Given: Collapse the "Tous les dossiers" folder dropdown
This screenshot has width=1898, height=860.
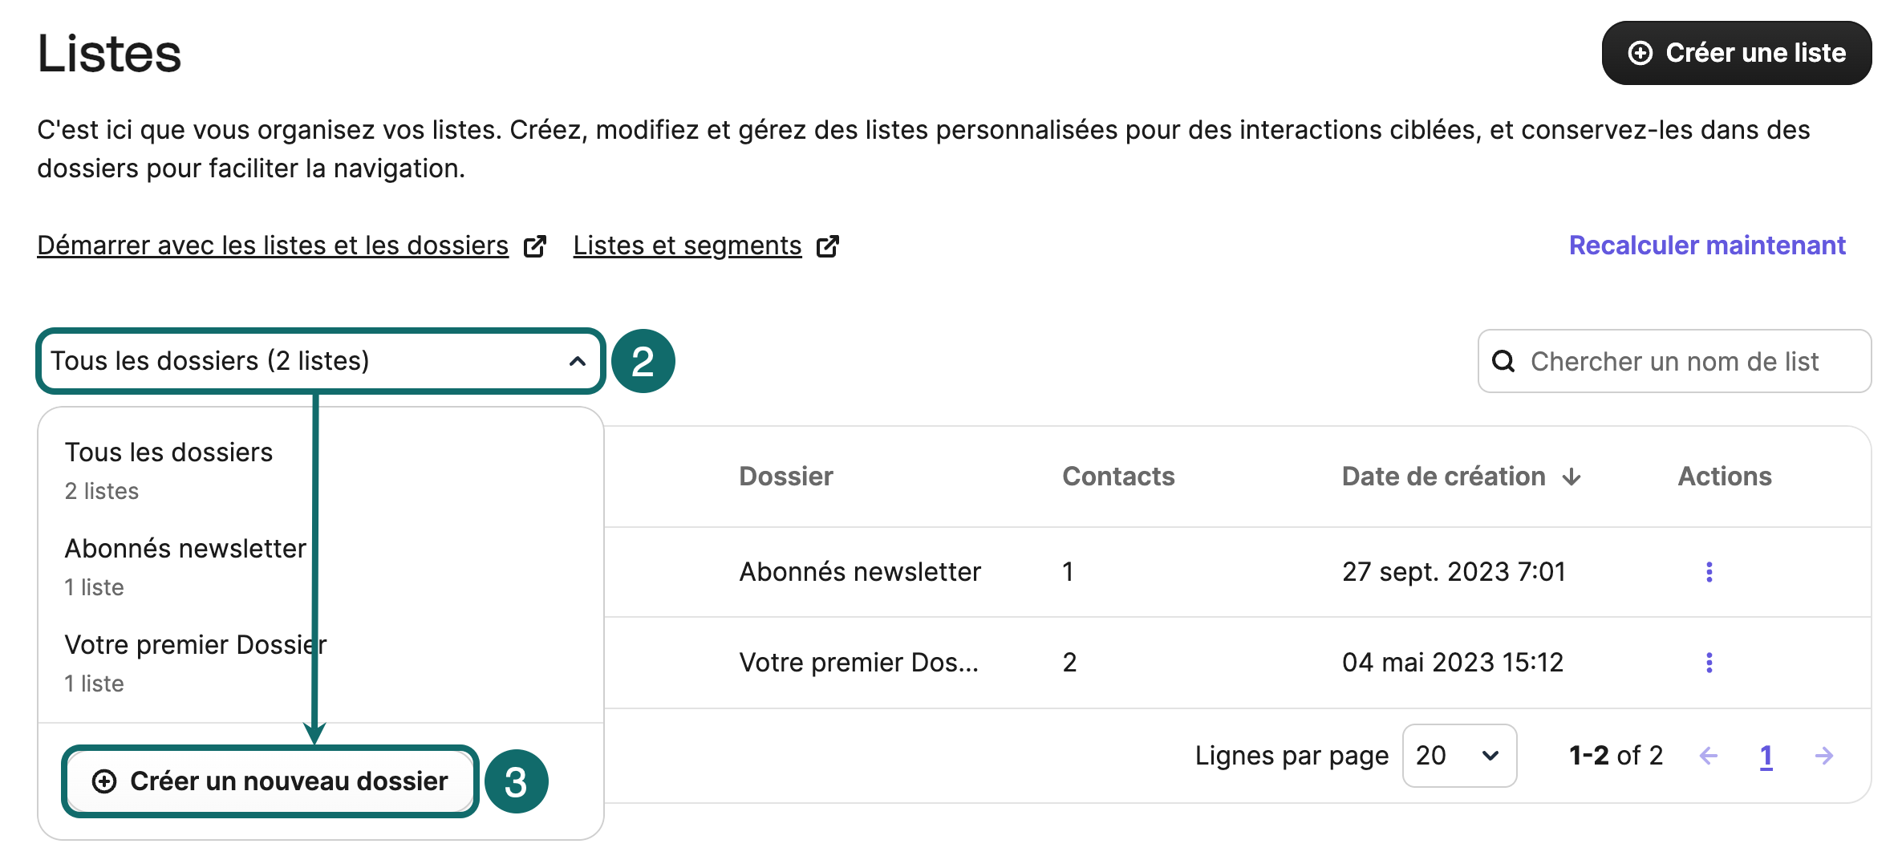Looking at the screenshot, I should (576, 361).
